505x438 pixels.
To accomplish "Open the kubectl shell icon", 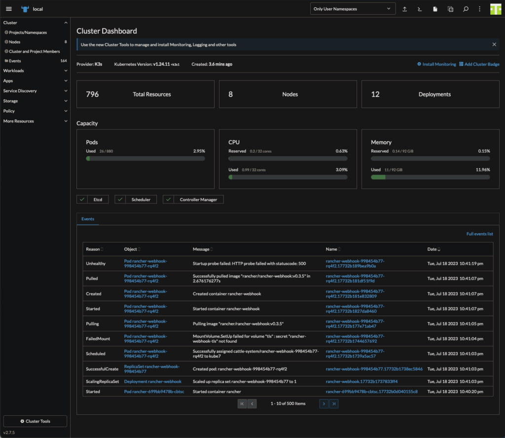I will (x=420, y=9).
